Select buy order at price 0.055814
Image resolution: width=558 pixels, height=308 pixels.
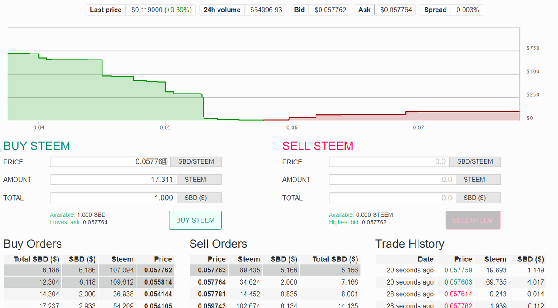(x=89, y=282)
